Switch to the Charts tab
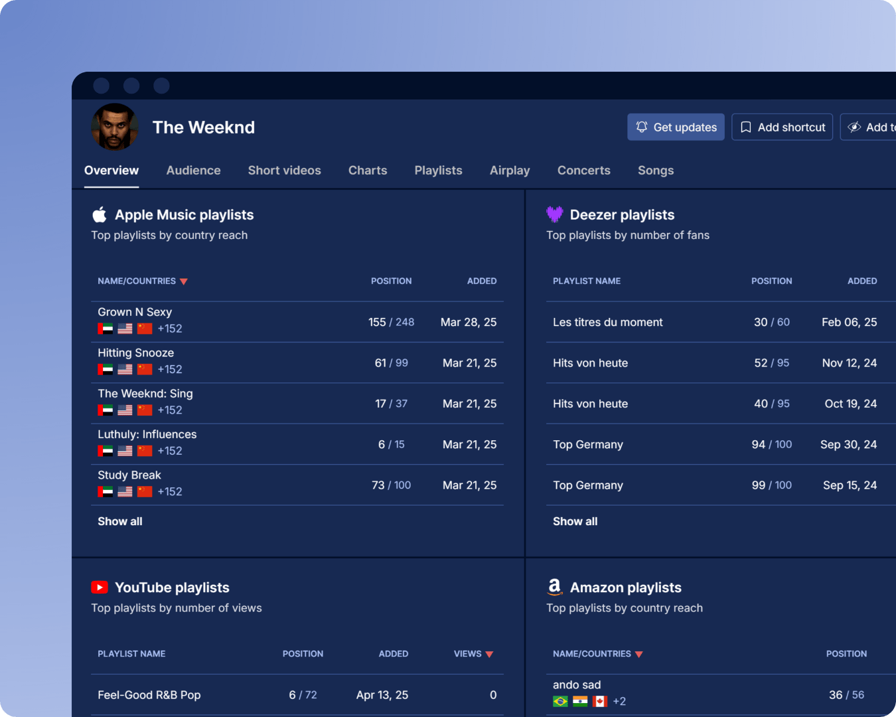 (x=368, y=170)
